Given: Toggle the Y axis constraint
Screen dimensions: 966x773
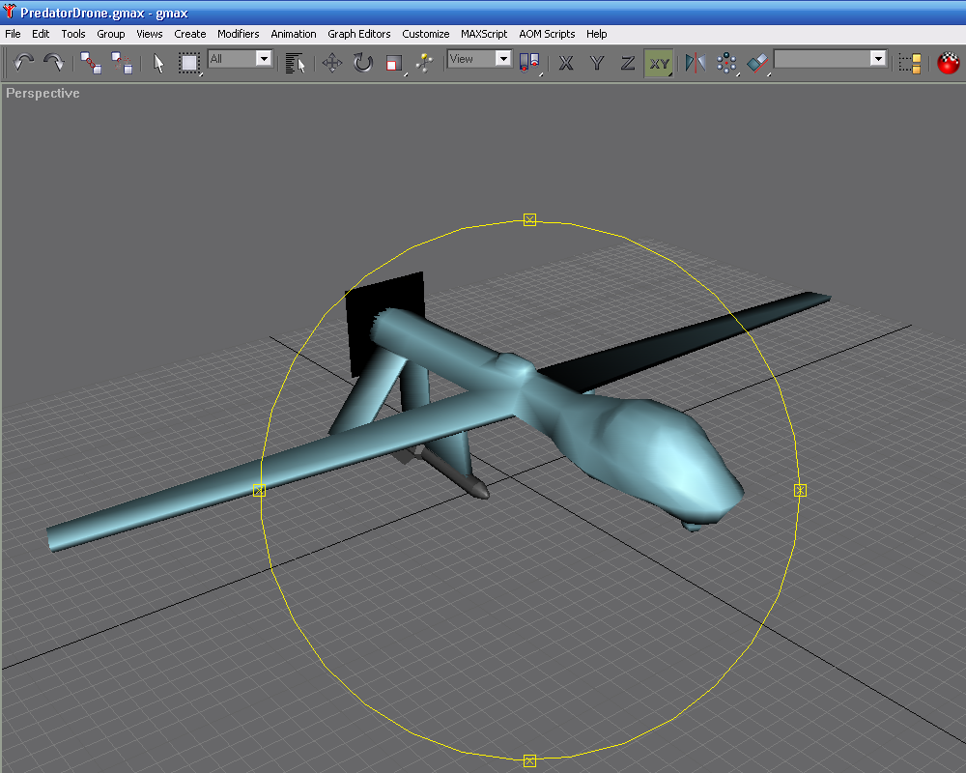Looking at the screenshot, I should [596, 63].
